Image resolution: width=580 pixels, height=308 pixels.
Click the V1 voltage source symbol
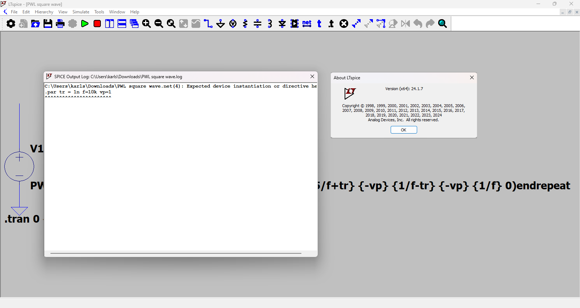pos(19,166)
